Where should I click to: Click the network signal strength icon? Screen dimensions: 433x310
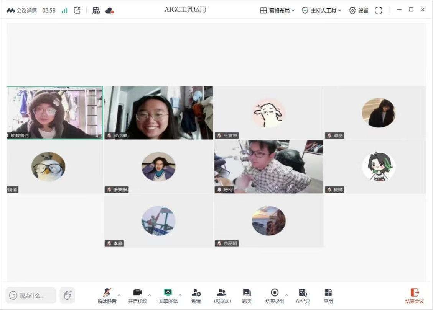tap(64, 11)
